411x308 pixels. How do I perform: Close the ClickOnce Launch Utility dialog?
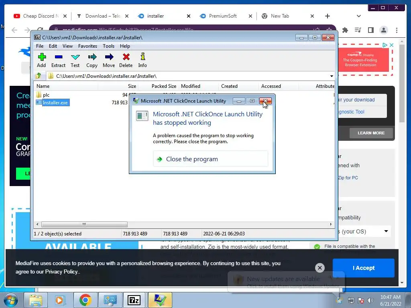pos(265,101)
